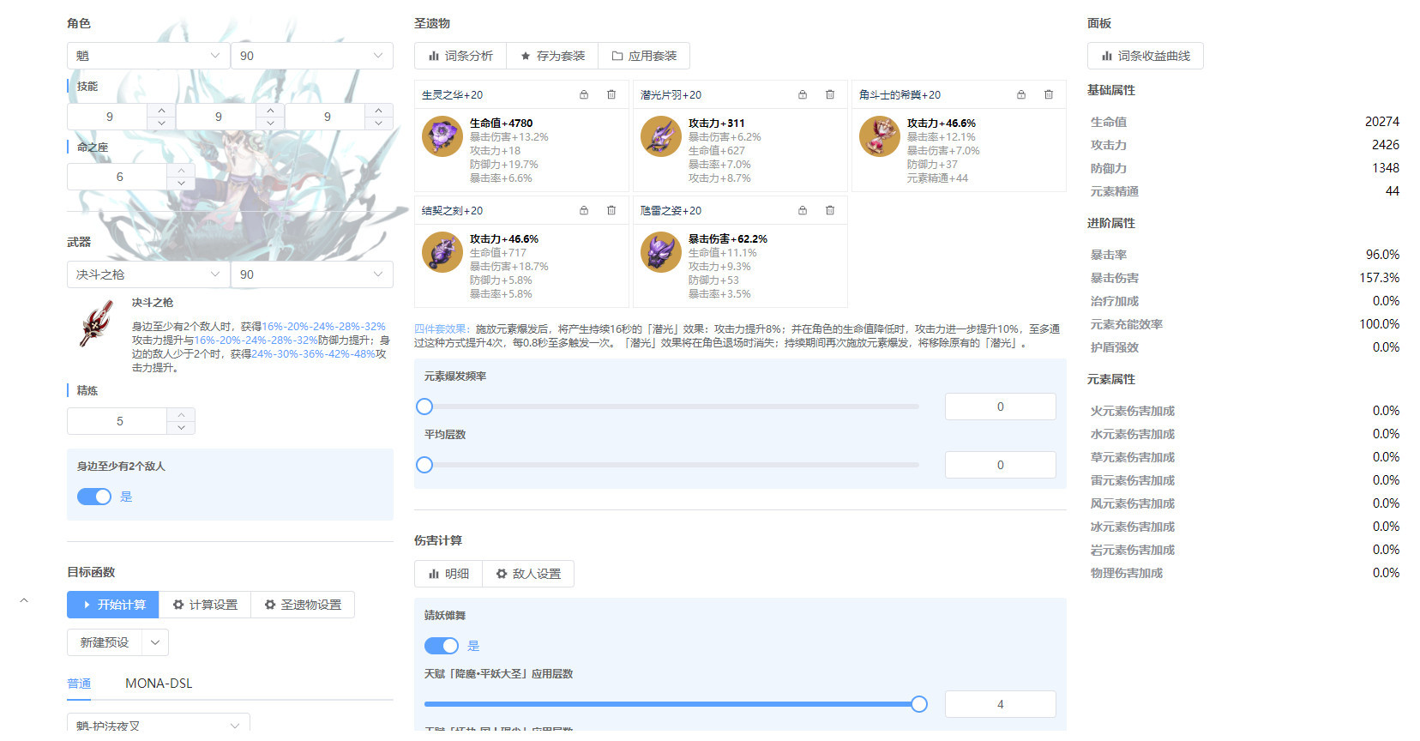Start calculation with 开始计算
This screenshot has width=1420, height=741.
click(x=113, y=605)
